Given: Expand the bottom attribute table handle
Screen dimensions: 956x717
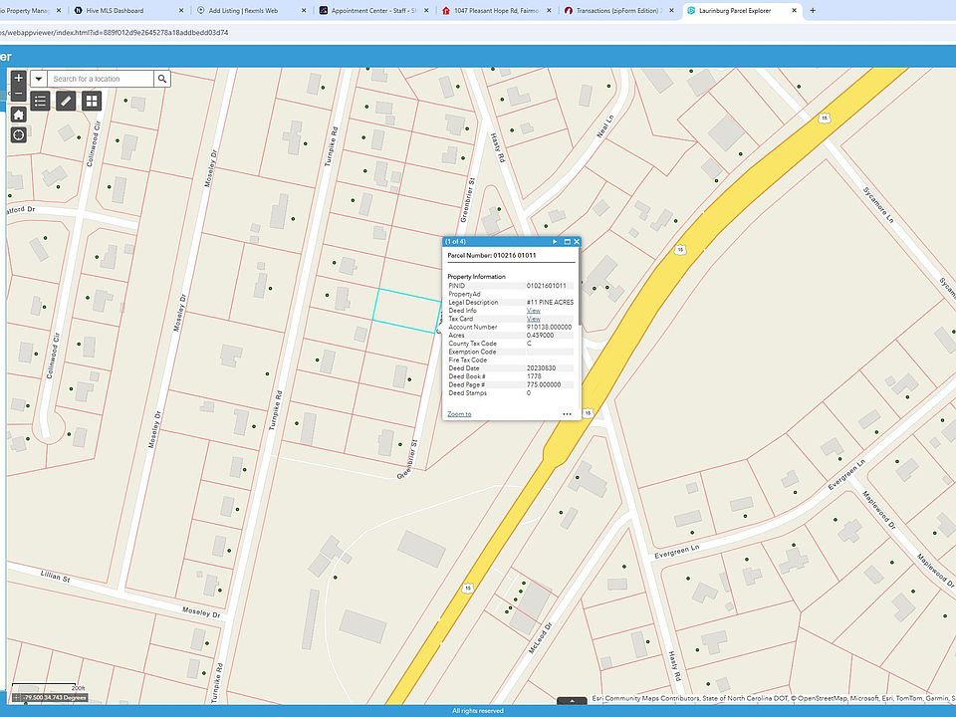Looking at the screenshot, I should point(571,701).
